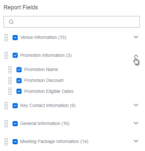Image resolution: width=145 pixels, height=151 pixels.
Task: Uncheck the Promotion Information checkbox
Action: pos(15,55)
